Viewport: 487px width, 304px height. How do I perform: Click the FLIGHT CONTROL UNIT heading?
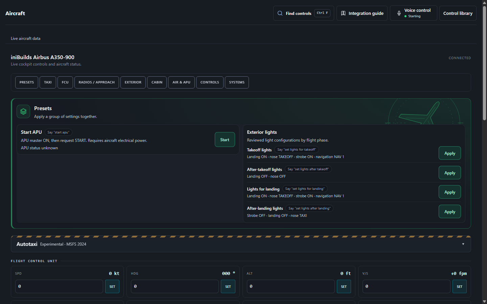tap(34, 261)
